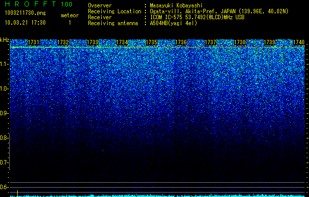Click the red dot in the spectrogram
This screenshot has width=309, height=197.
click(17, 151)
